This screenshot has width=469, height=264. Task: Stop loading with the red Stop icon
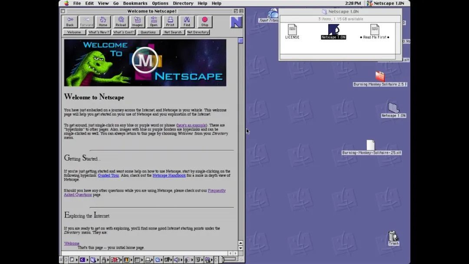coord(205,22)
